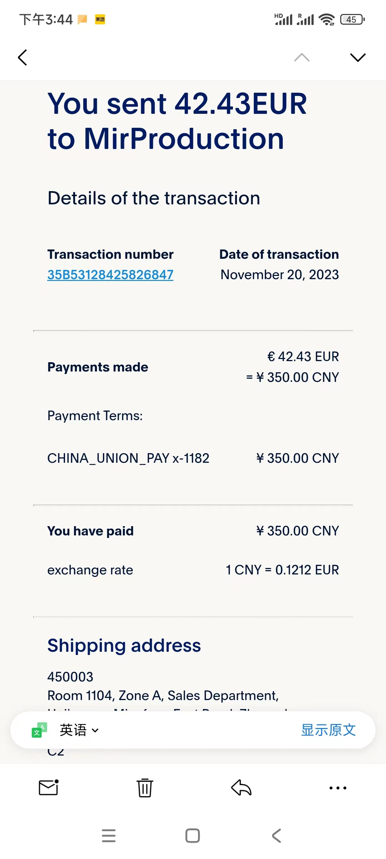Open transaction number 35B53128425826847 link

[110, 275]
